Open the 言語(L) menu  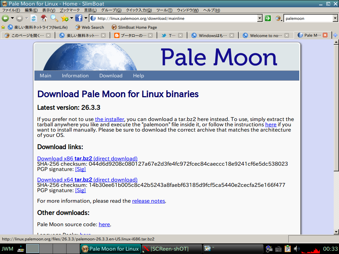tap(90, 10)
